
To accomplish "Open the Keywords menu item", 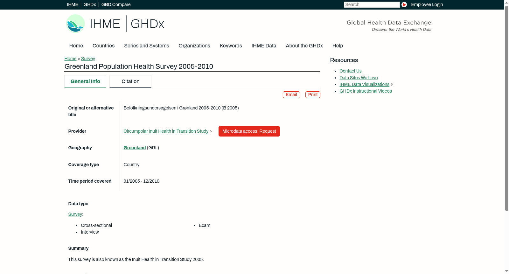I will 231,46.
